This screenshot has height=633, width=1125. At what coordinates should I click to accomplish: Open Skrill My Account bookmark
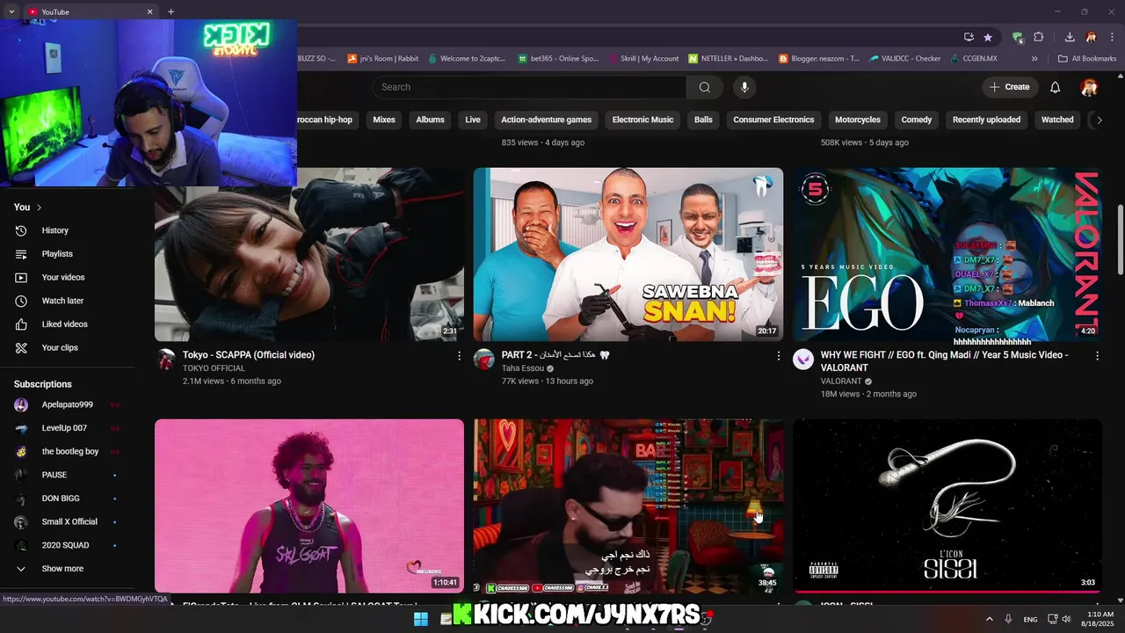(x=644, y=59)
